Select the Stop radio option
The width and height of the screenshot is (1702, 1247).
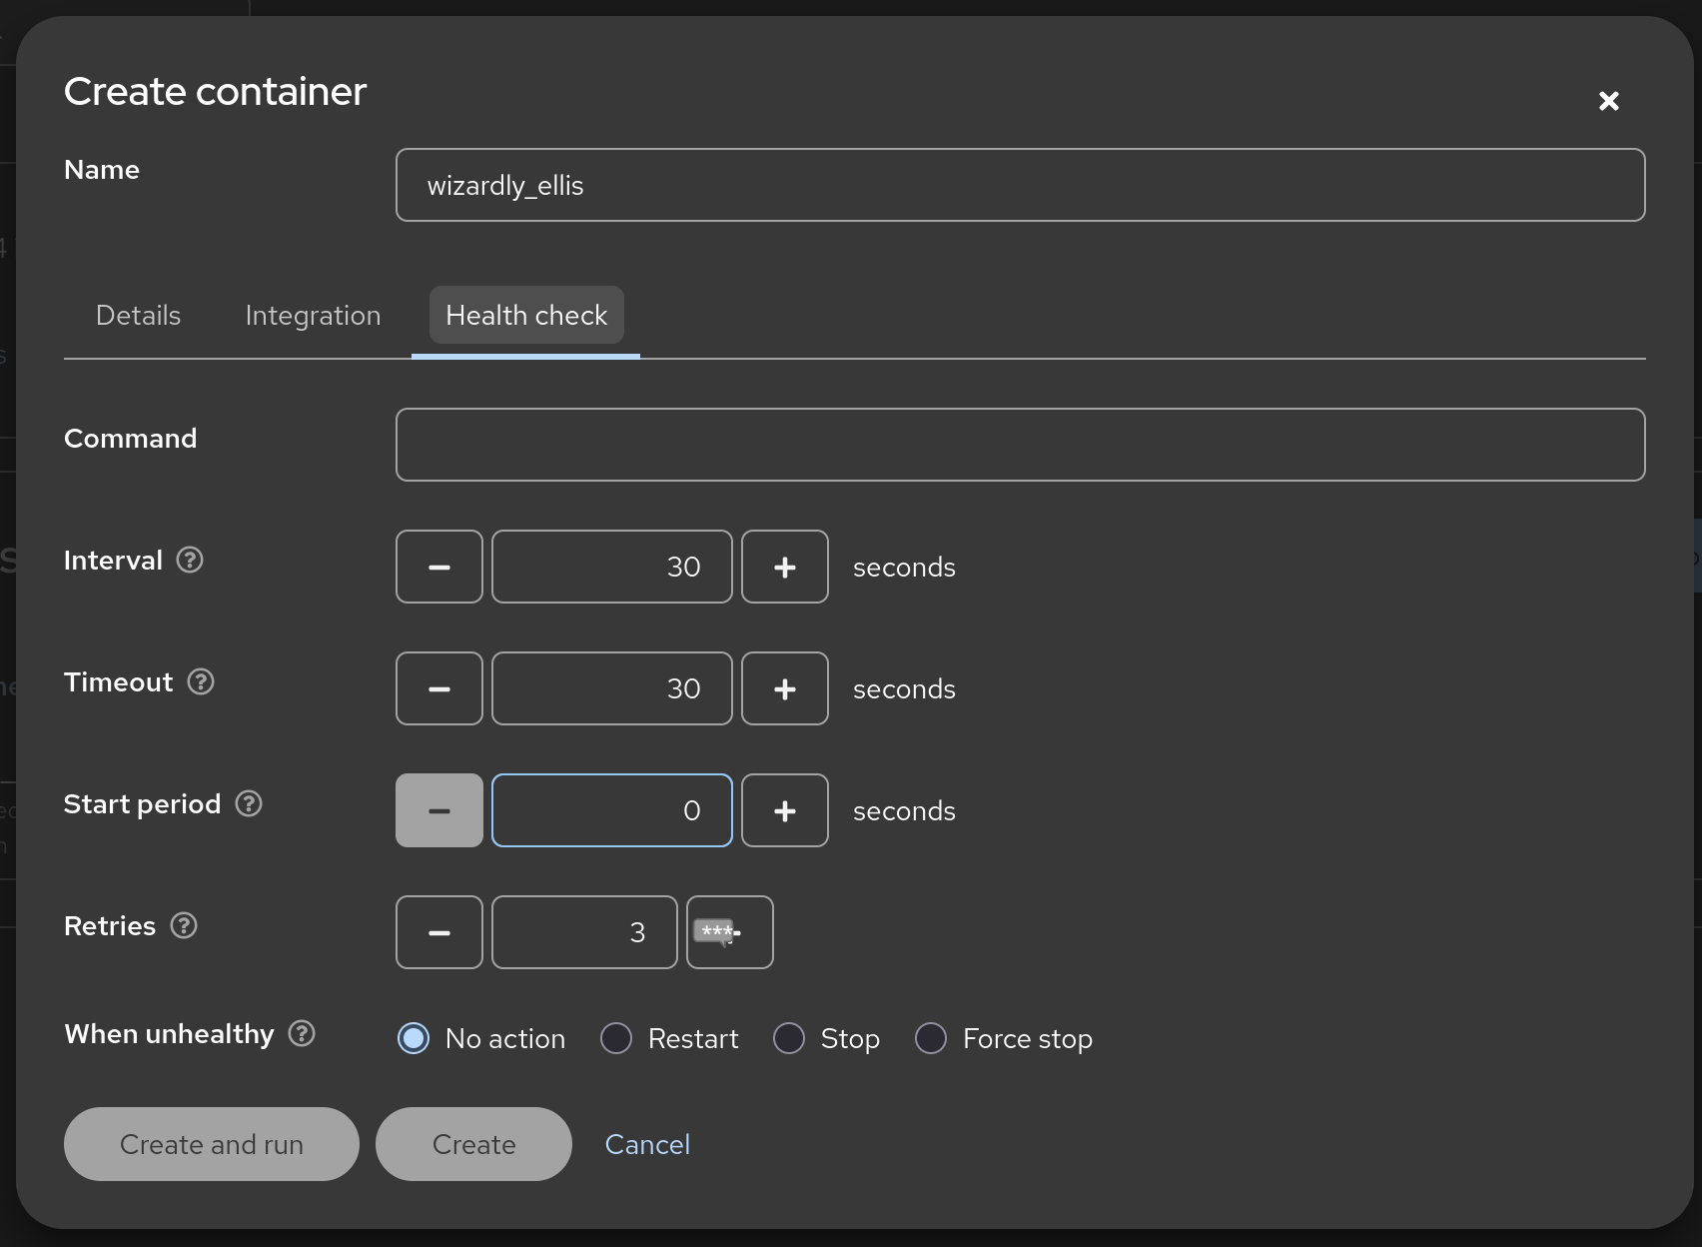pos(789,1038)
